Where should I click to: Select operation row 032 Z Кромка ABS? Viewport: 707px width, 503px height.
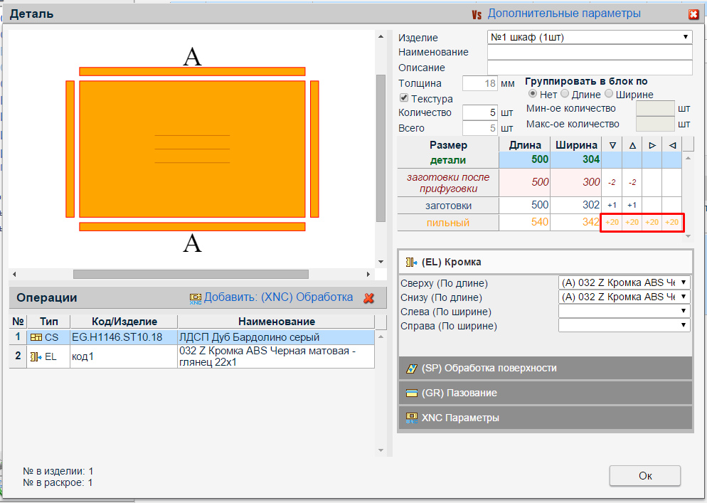coord(191,356)
